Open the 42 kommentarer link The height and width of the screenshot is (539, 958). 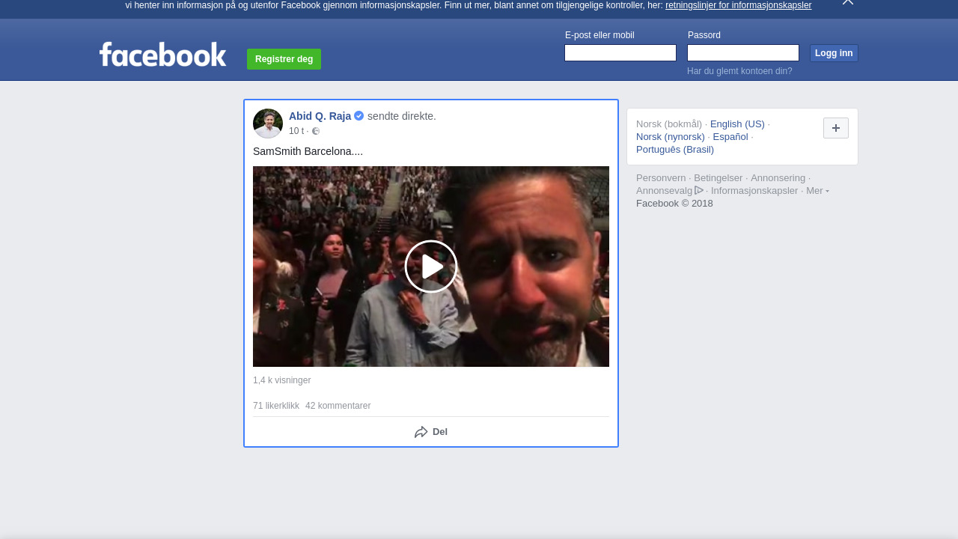point(338,406)
